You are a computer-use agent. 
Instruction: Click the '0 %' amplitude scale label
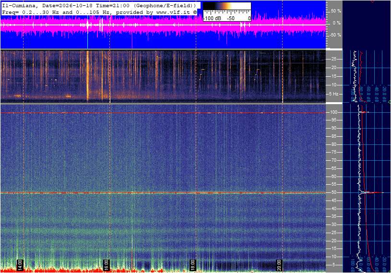336,23
